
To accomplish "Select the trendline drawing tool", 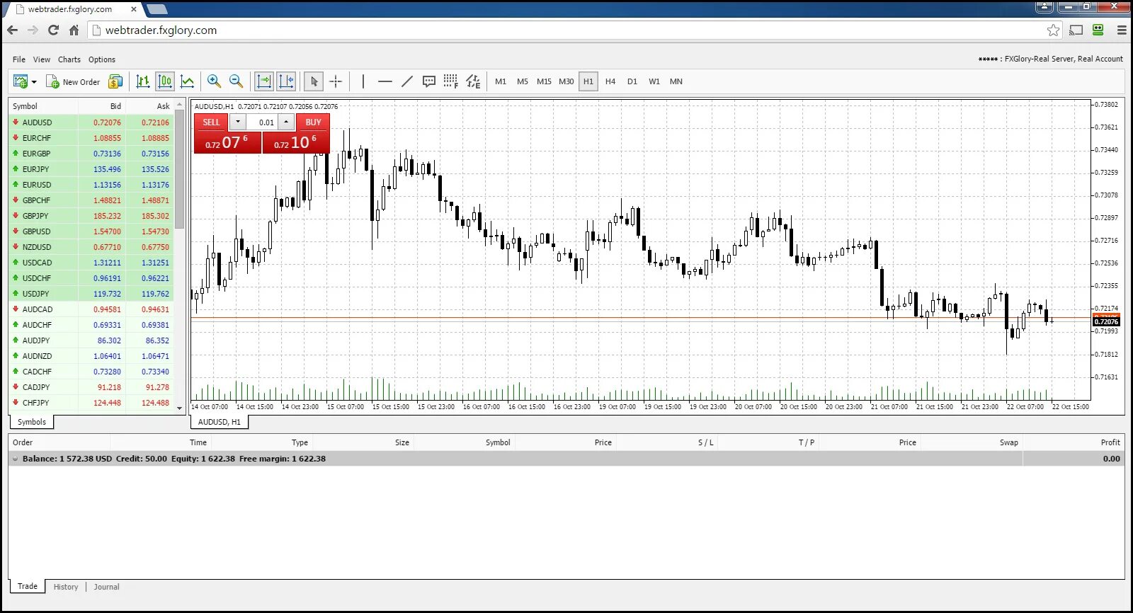I will (x=406, y=81).
